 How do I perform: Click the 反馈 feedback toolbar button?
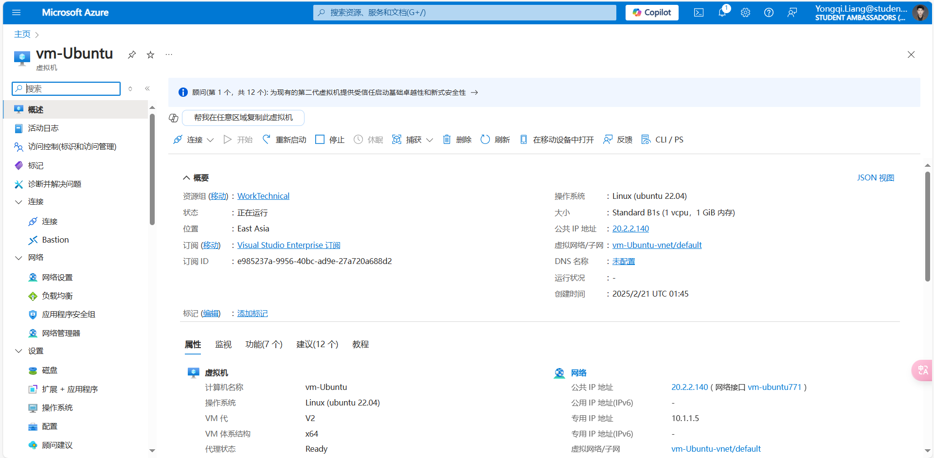tap(618, 140)
